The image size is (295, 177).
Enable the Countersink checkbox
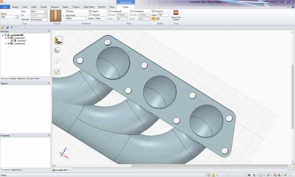(109, 11)
